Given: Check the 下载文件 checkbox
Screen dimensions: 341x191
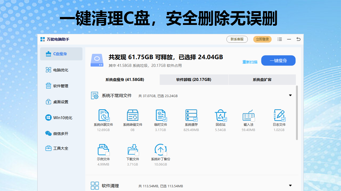Looking at the screenshot, I should pyautogui.click(x=137, y=154).
